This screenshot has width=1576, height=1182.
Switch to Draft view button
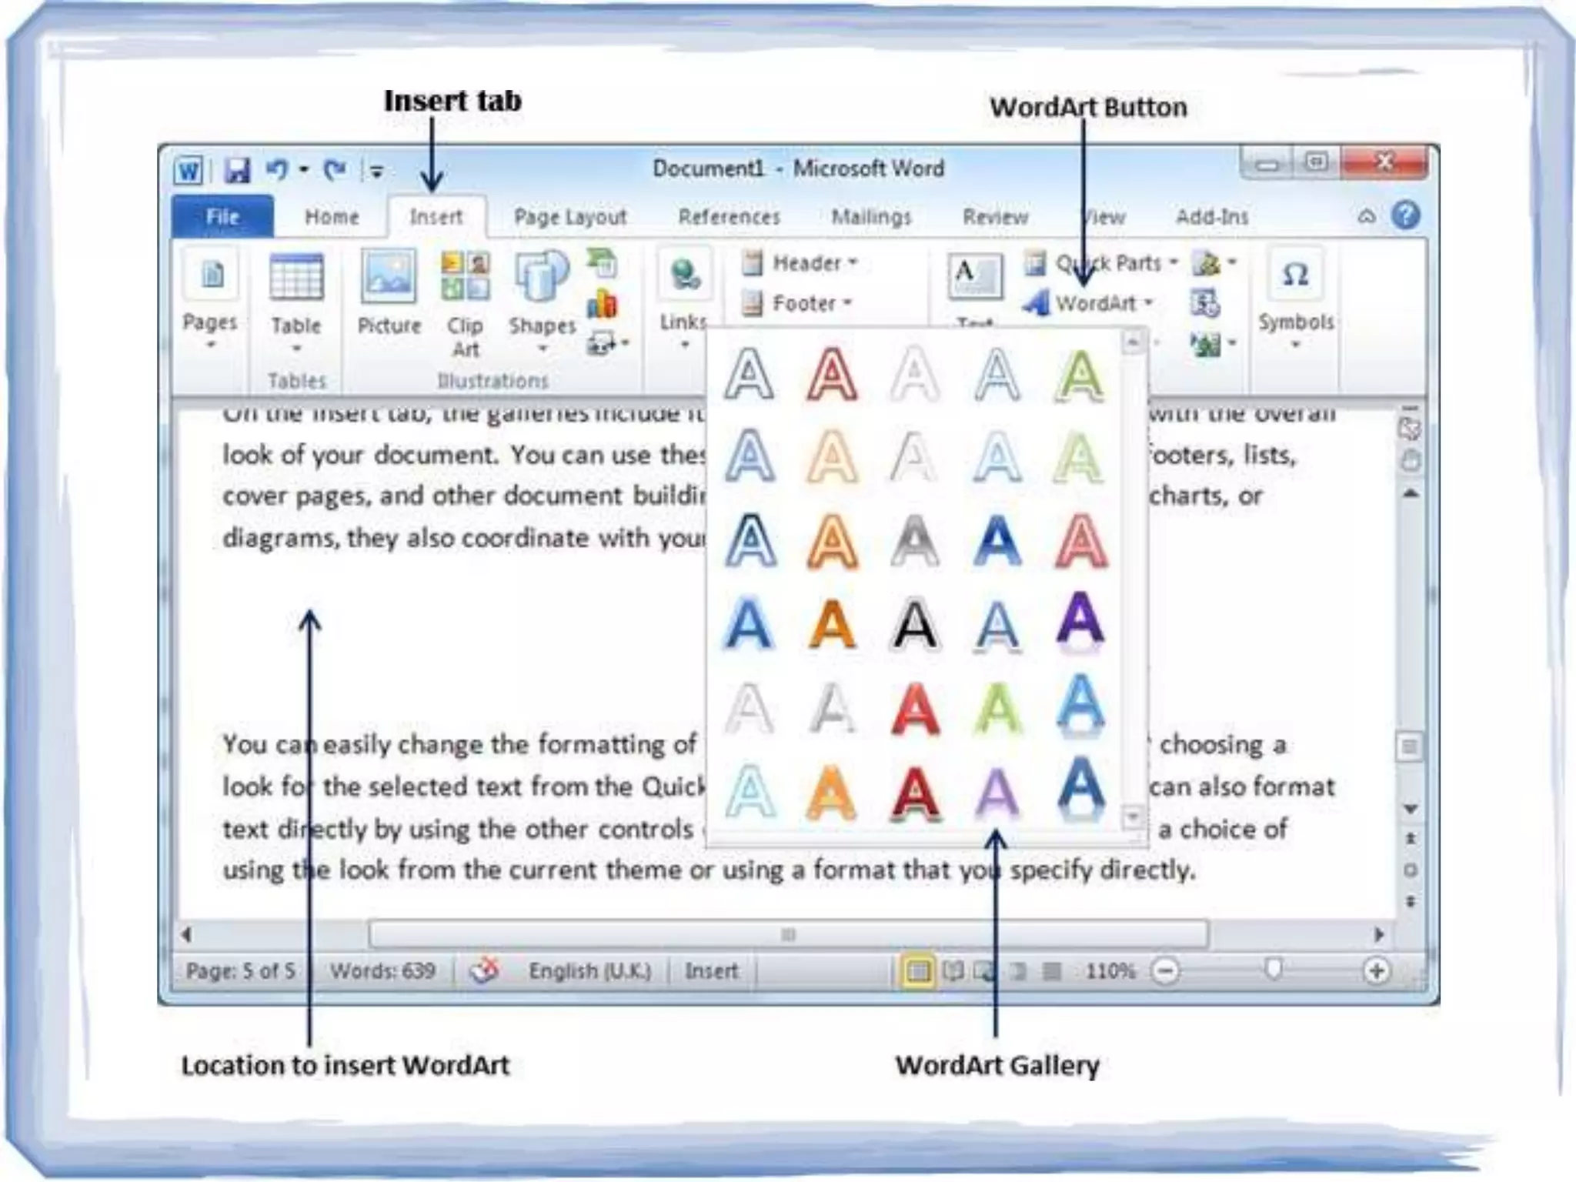pos(1052,971)
